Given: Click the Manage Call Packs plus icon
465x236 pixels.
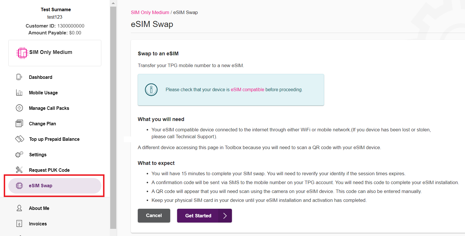Looking at the screenshot, I should point(19,108).
